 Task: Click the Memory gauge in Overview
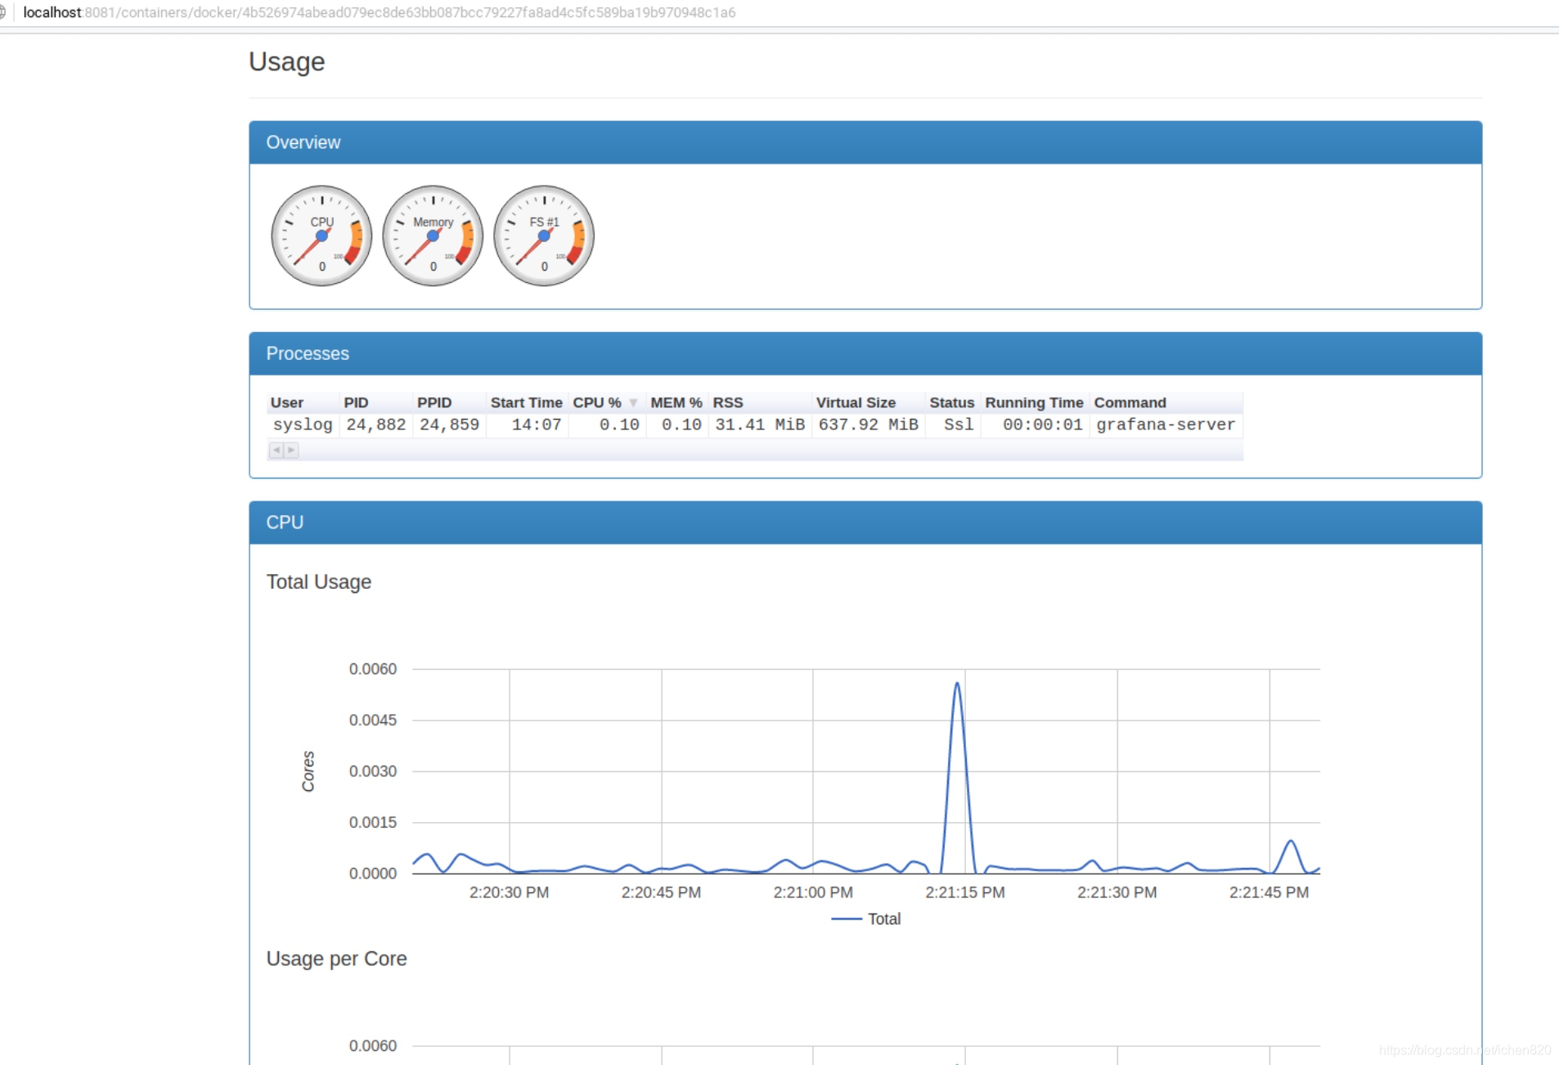pyautogui.click(x=433, y=236)
